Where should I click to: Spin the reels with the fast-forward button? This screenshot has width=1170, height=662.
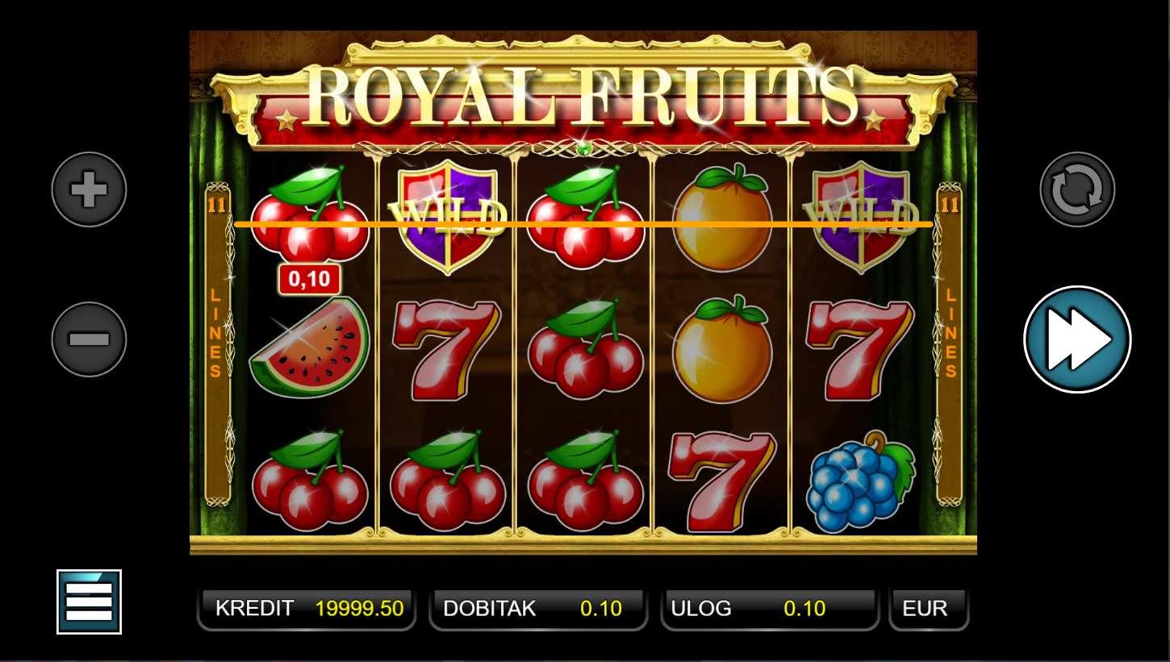coord(1077,339)
